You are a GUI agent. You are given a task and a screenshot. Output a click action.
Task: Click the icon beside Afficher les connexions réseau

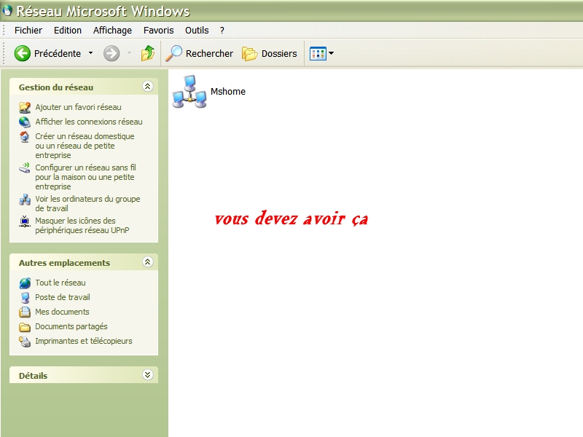[25, 122]
